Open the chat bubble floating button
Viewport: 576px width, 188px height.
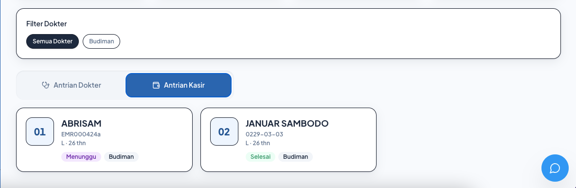coord(555,168)
